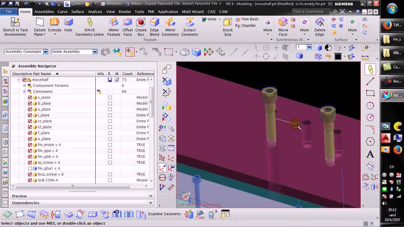Click the black background color swatch
The height and width of the screenshot is (227, 404).
point(338,56)
